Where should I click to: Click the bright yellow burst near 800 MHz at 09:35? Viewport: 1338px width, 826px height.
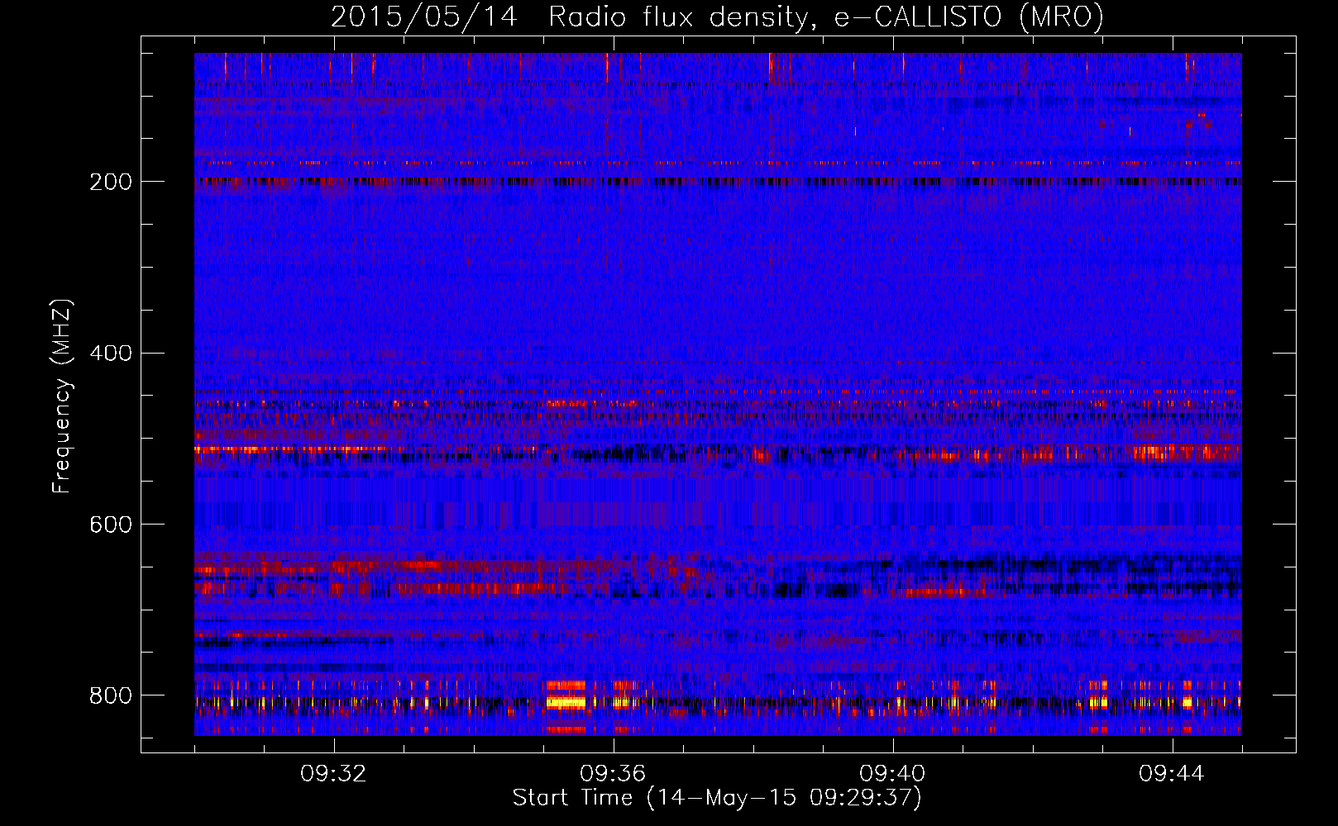click(566, 702)
